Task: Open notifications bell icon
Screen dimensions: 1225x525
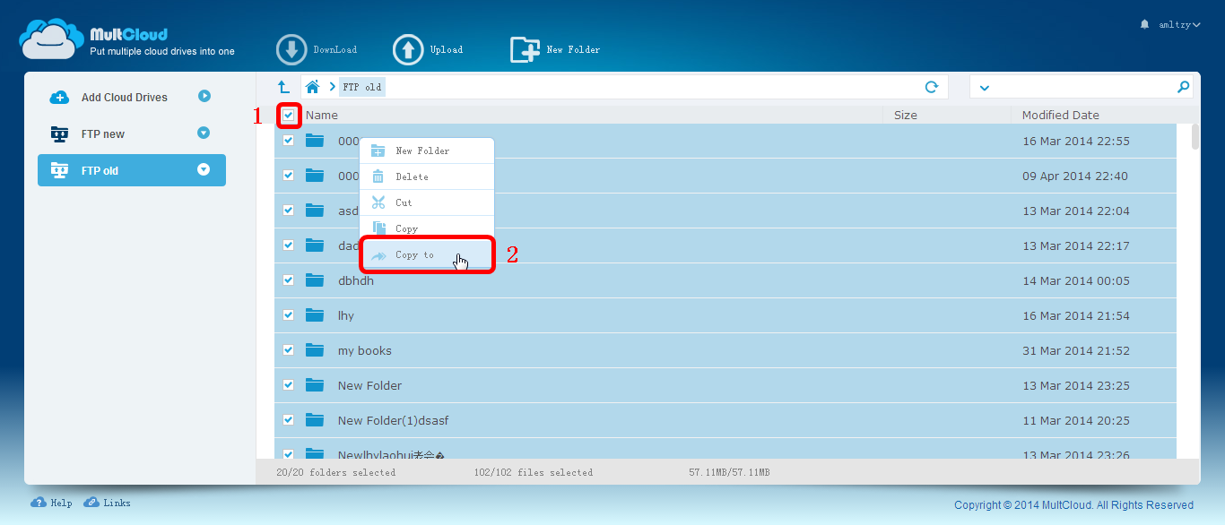Action: tap(1144, 24)
